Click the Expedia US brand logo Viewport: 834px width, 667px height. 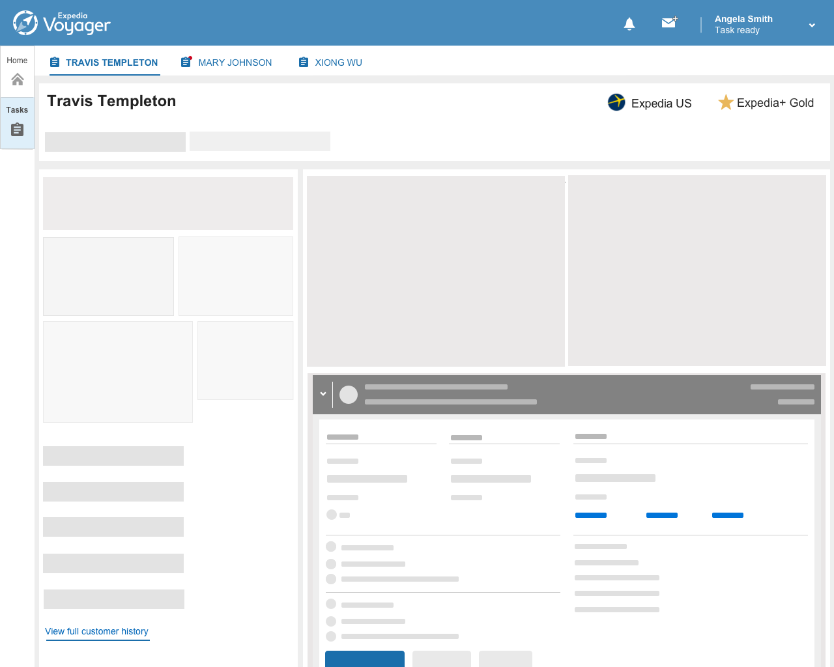(616, 102)
